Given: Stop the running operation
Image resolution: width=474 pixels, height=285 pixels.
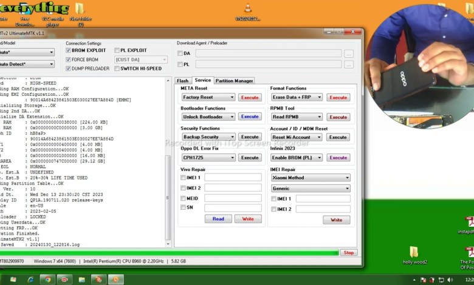Looking at the screenshot, I should [349, 253].
